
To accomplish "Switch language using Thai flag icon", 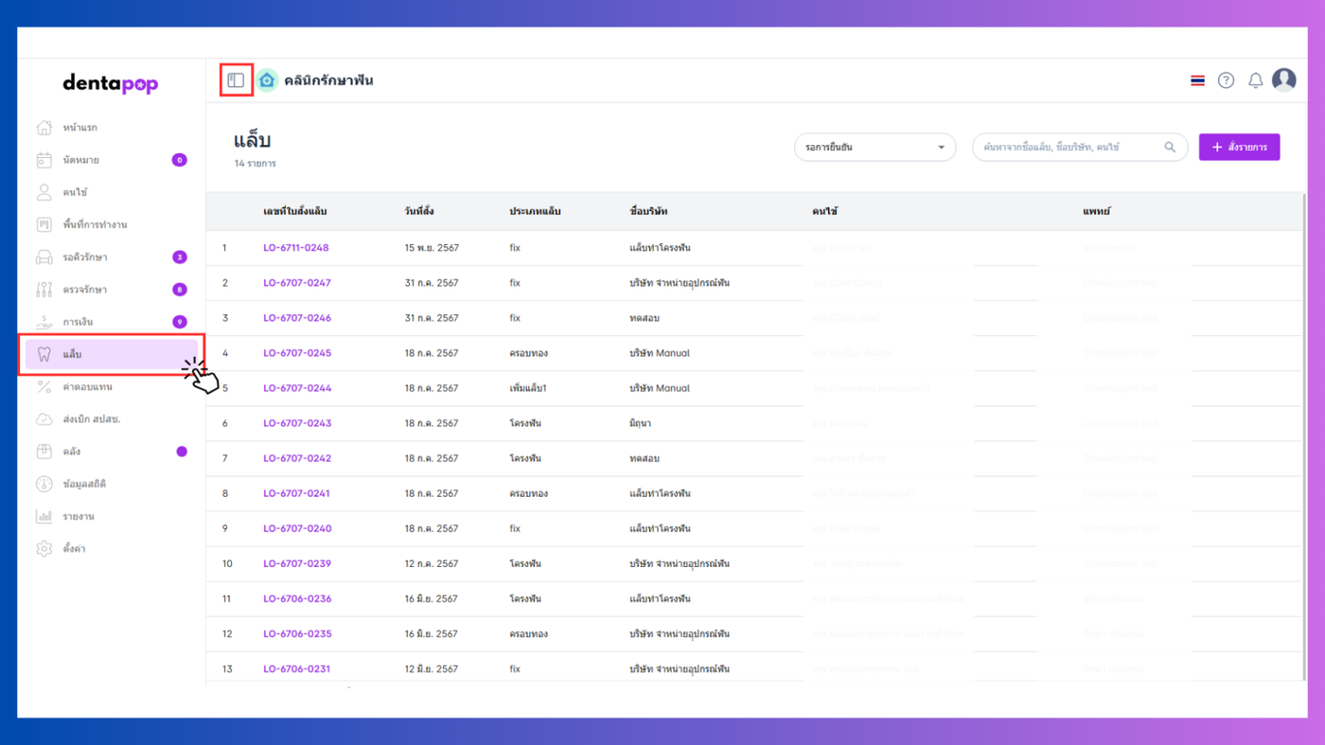I will click(1197, 80).
